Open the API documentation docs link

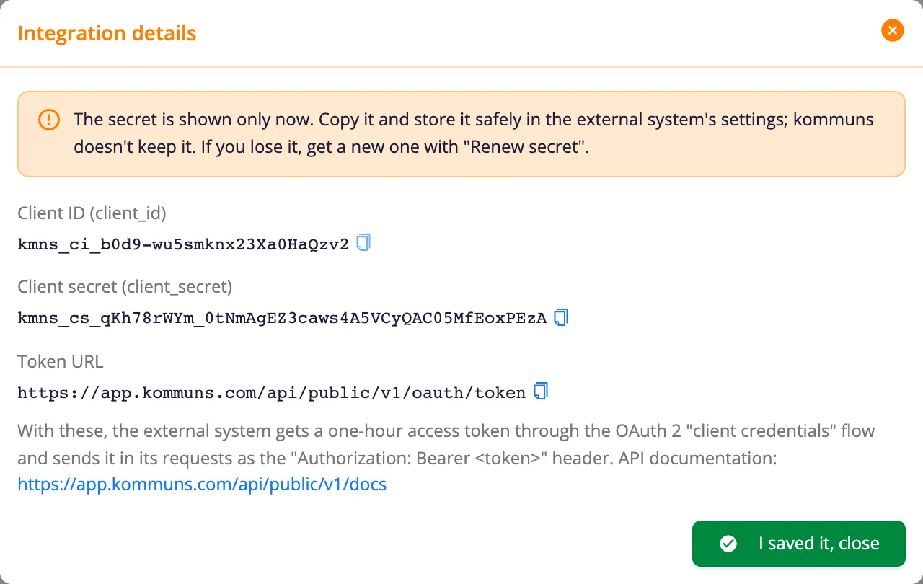(x=202, y=485)
